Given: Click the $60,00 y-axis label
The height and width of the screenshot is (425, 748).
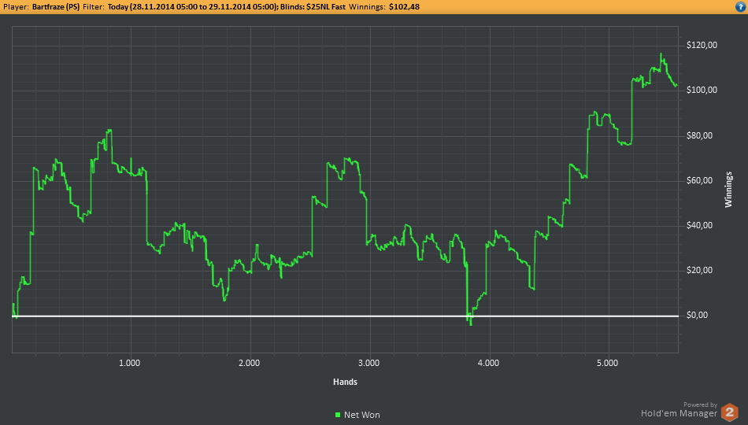Looking at the screenshot, I should [x=699, y=180].
